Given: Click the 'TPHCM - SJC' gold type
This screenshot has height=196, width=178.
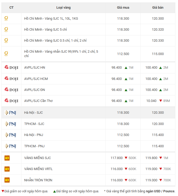Looking at the screenshot, I should click(x=34, y=124).
